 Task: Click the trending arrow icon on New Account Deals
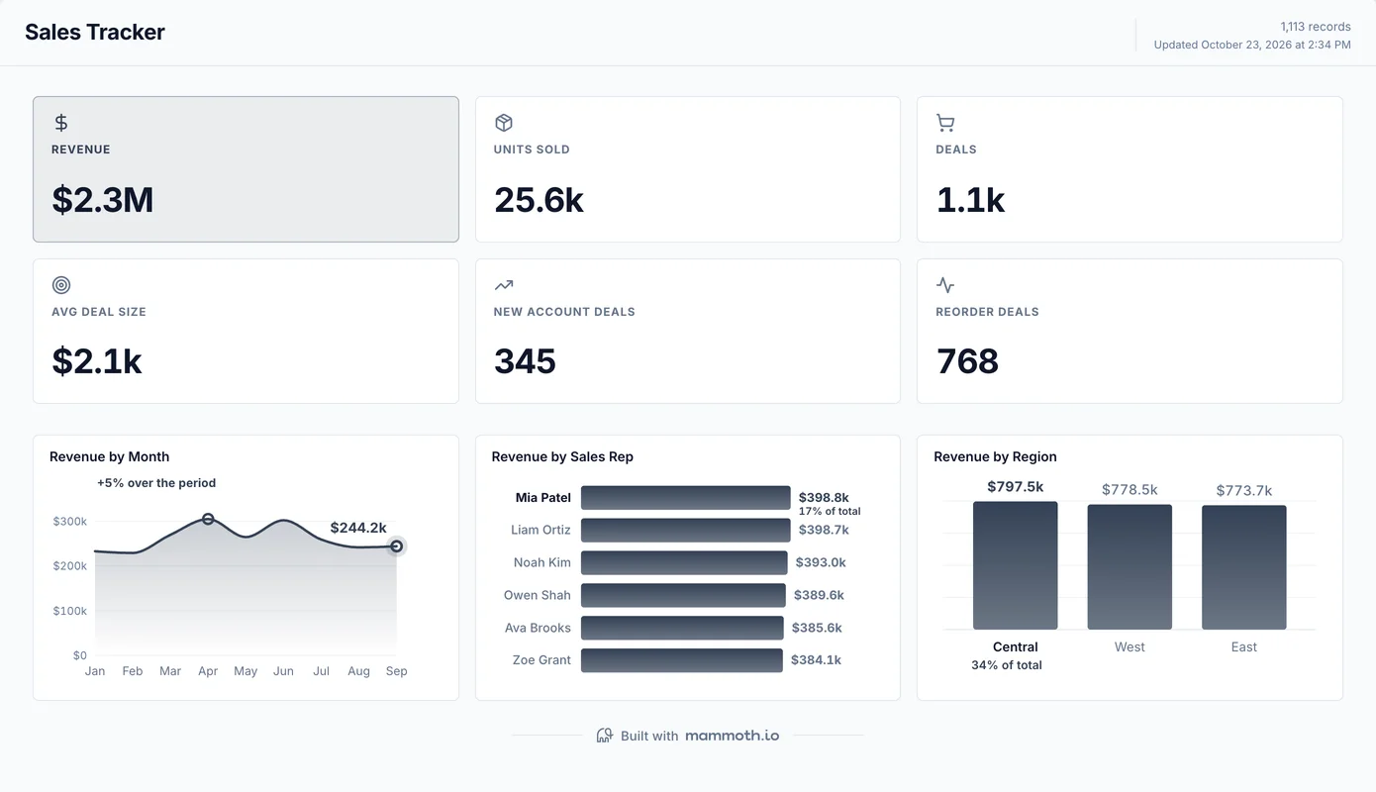click(503, 285)
